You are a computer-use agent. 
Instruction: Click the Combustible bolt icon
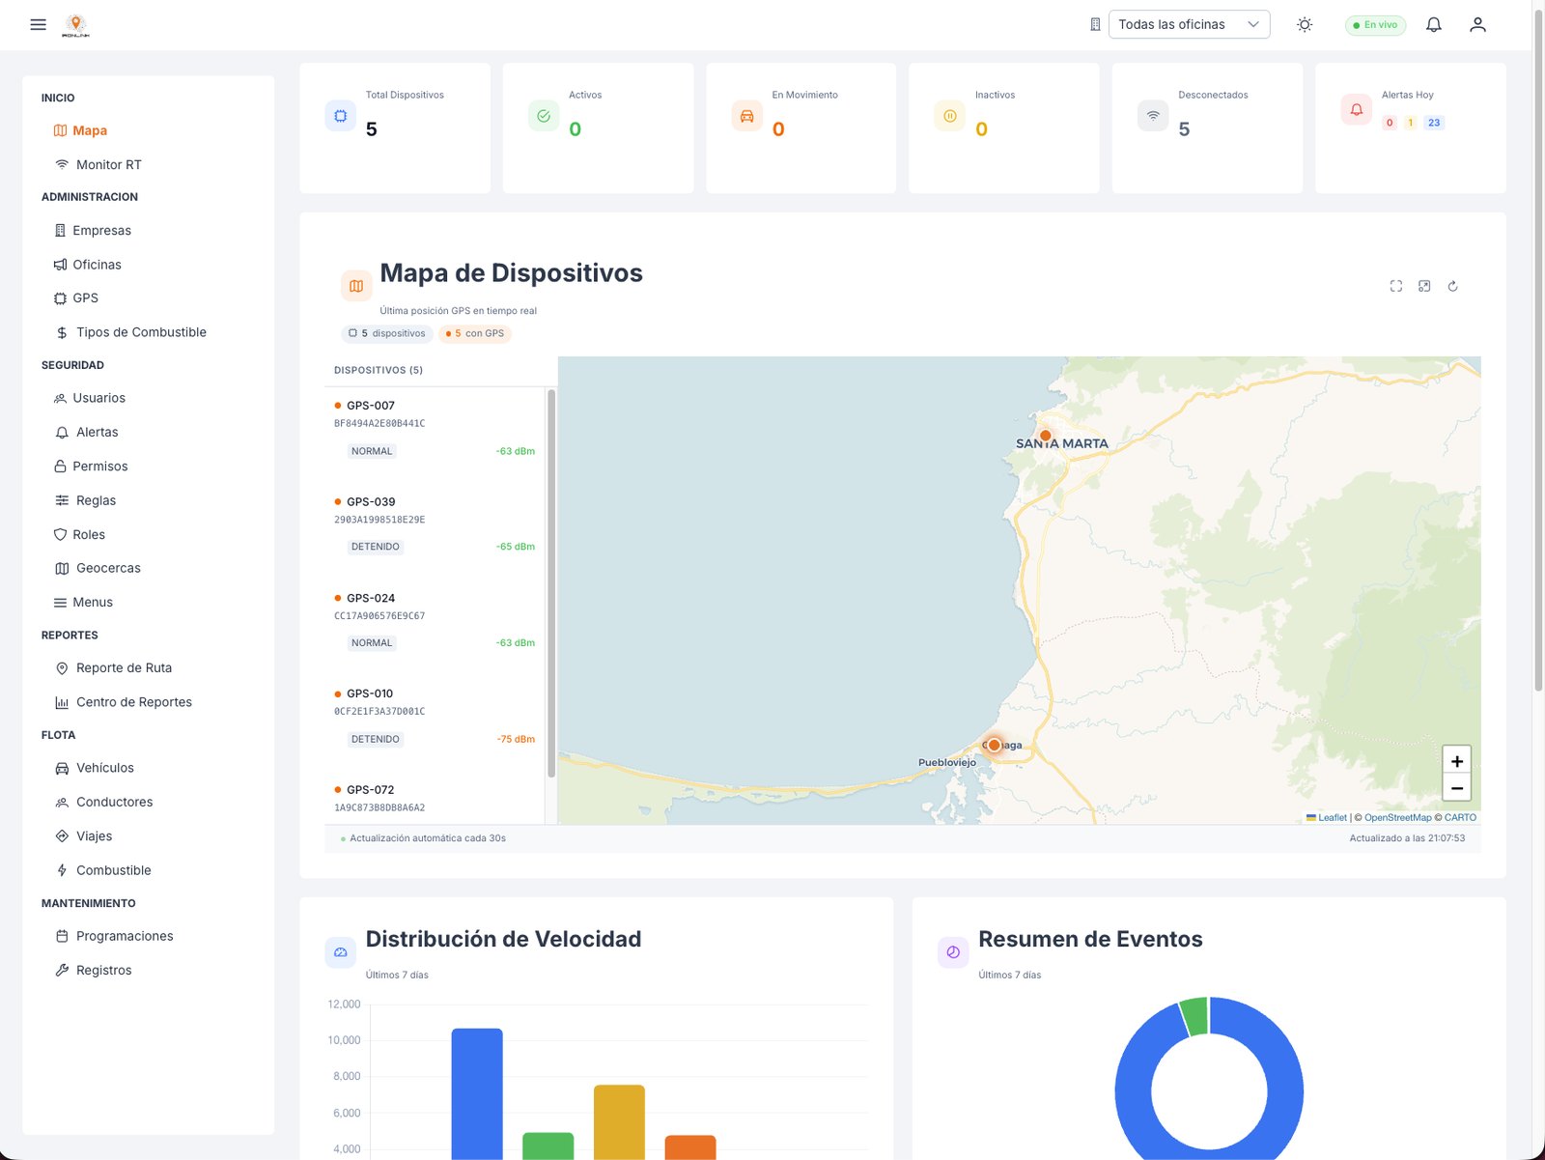pyautogui.click(x=62, y=870)
